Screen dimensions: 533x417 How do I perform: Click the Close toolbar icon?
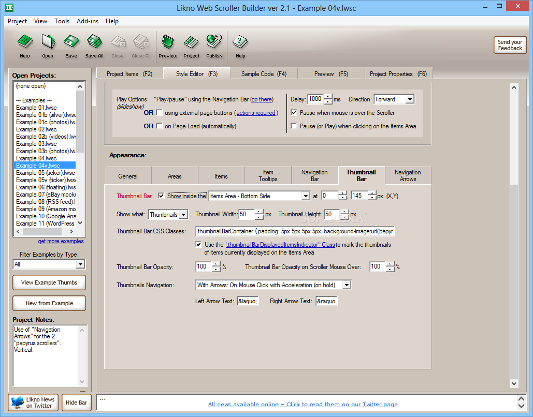[x=118, y=41]
